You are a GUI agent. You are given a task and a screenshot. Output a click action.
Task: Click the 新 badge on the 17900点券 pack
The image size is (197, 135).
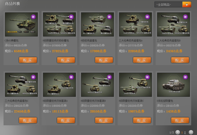coord(109,17)
